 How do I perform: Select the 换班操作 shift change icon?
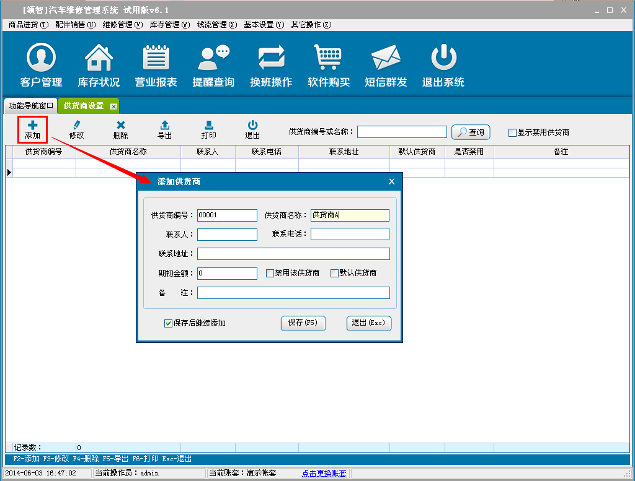271,59
